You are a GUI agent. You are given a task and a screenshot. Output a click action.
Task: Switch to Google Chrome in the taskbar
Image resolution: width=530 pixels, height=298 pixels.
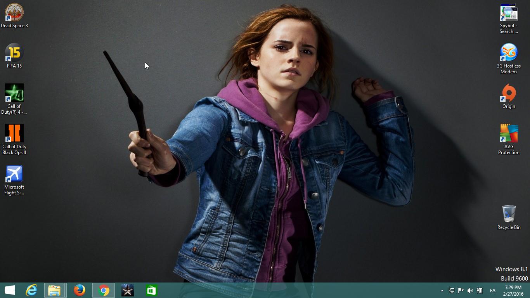point(104,290)
